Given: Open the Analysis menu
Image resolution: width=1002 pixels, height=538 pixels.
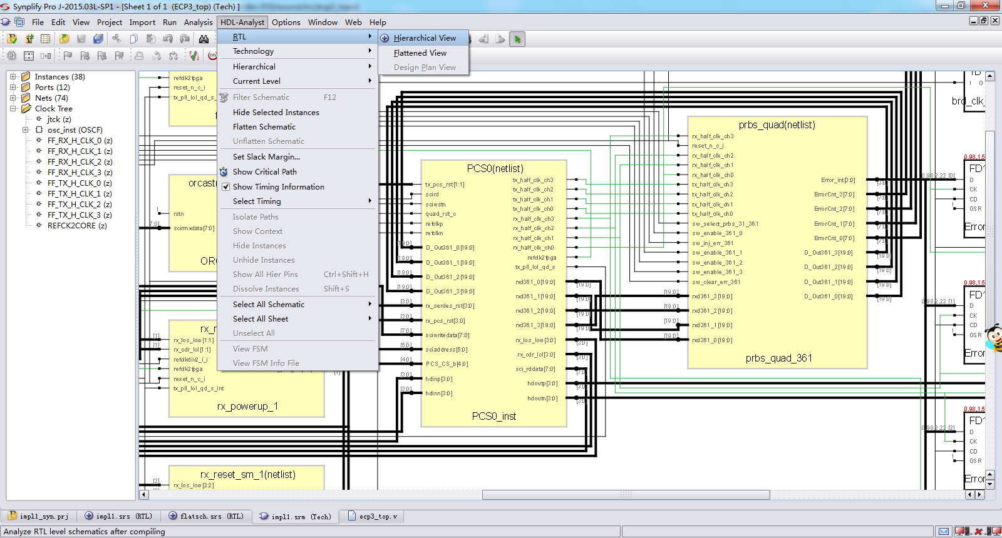Looking at the screenshot, I should point(198,23).
